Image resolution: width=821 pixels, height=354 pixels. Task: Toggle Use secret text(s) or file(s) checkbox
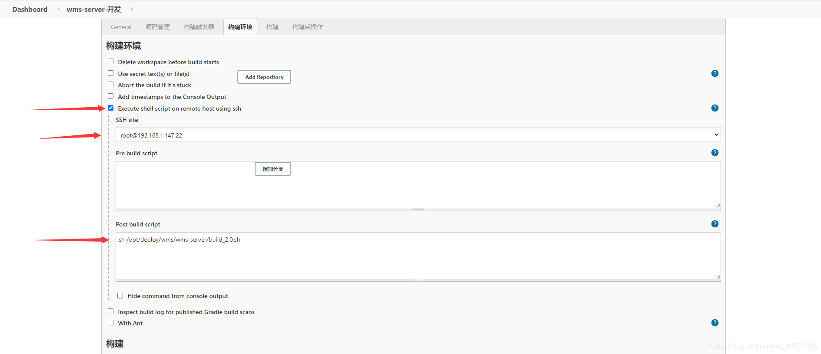point(111,73)
